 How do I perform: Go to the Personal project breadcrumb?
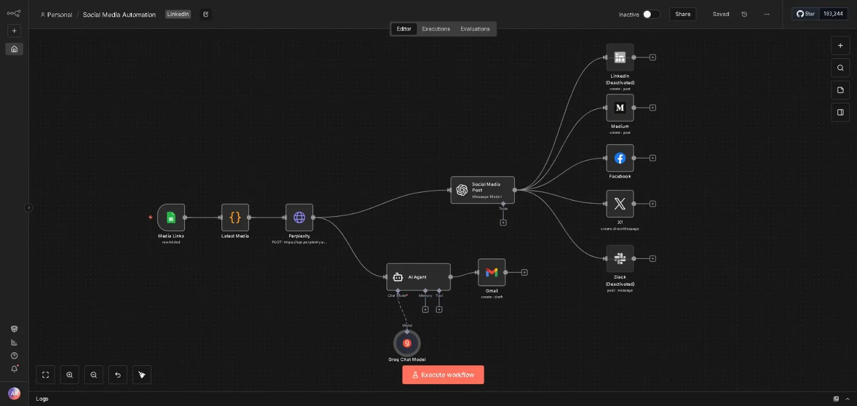point(56,15)
